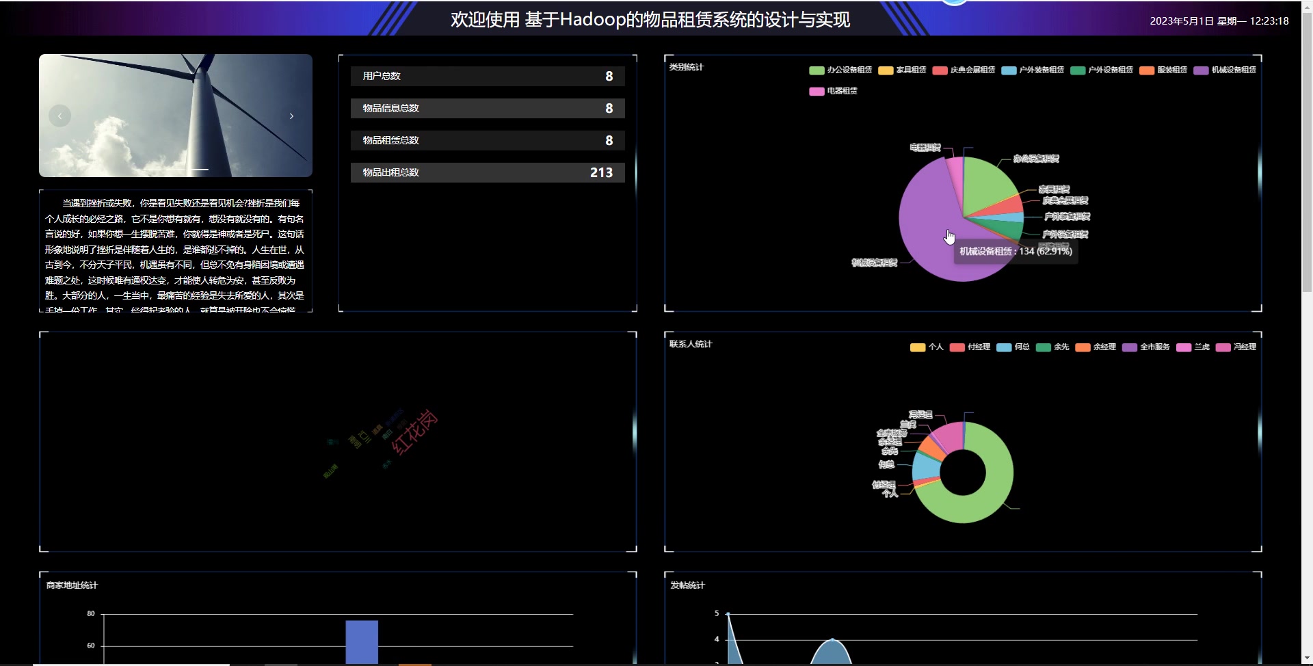Click the dashboard date and time display
This screenshot has height=666, width=1313.
1219,21
